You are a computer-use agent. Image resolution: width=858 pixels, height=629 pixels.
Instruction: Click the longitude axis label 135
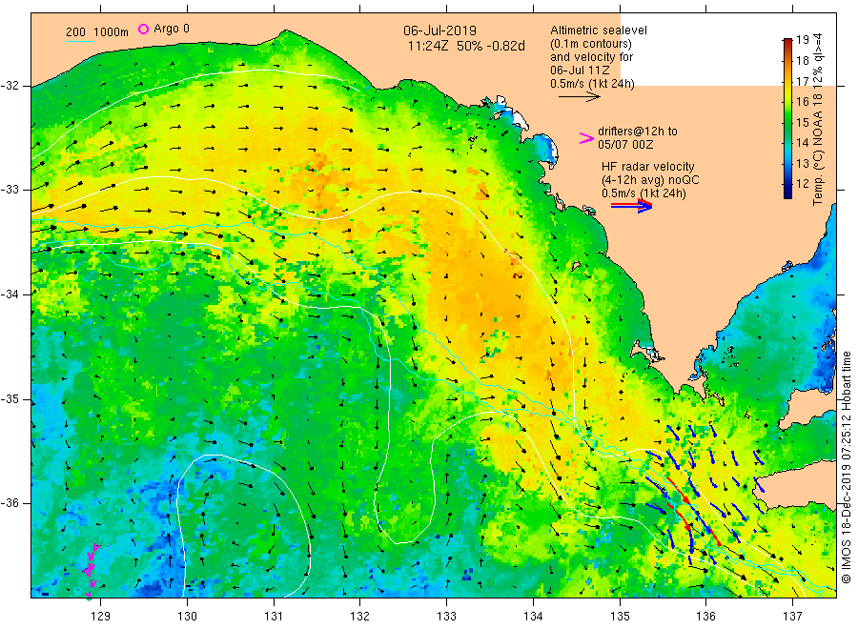[x=620, y=617]
